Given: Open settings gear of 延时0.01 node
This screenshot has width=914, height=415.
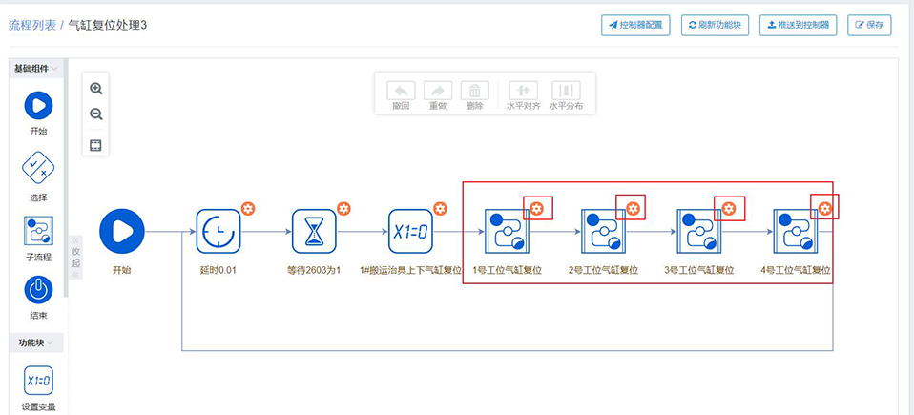Looking at the screenshot, I should (x=248, y=208).
